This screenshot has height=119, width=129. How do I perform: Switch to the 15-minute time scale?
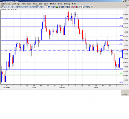(22, 7)
